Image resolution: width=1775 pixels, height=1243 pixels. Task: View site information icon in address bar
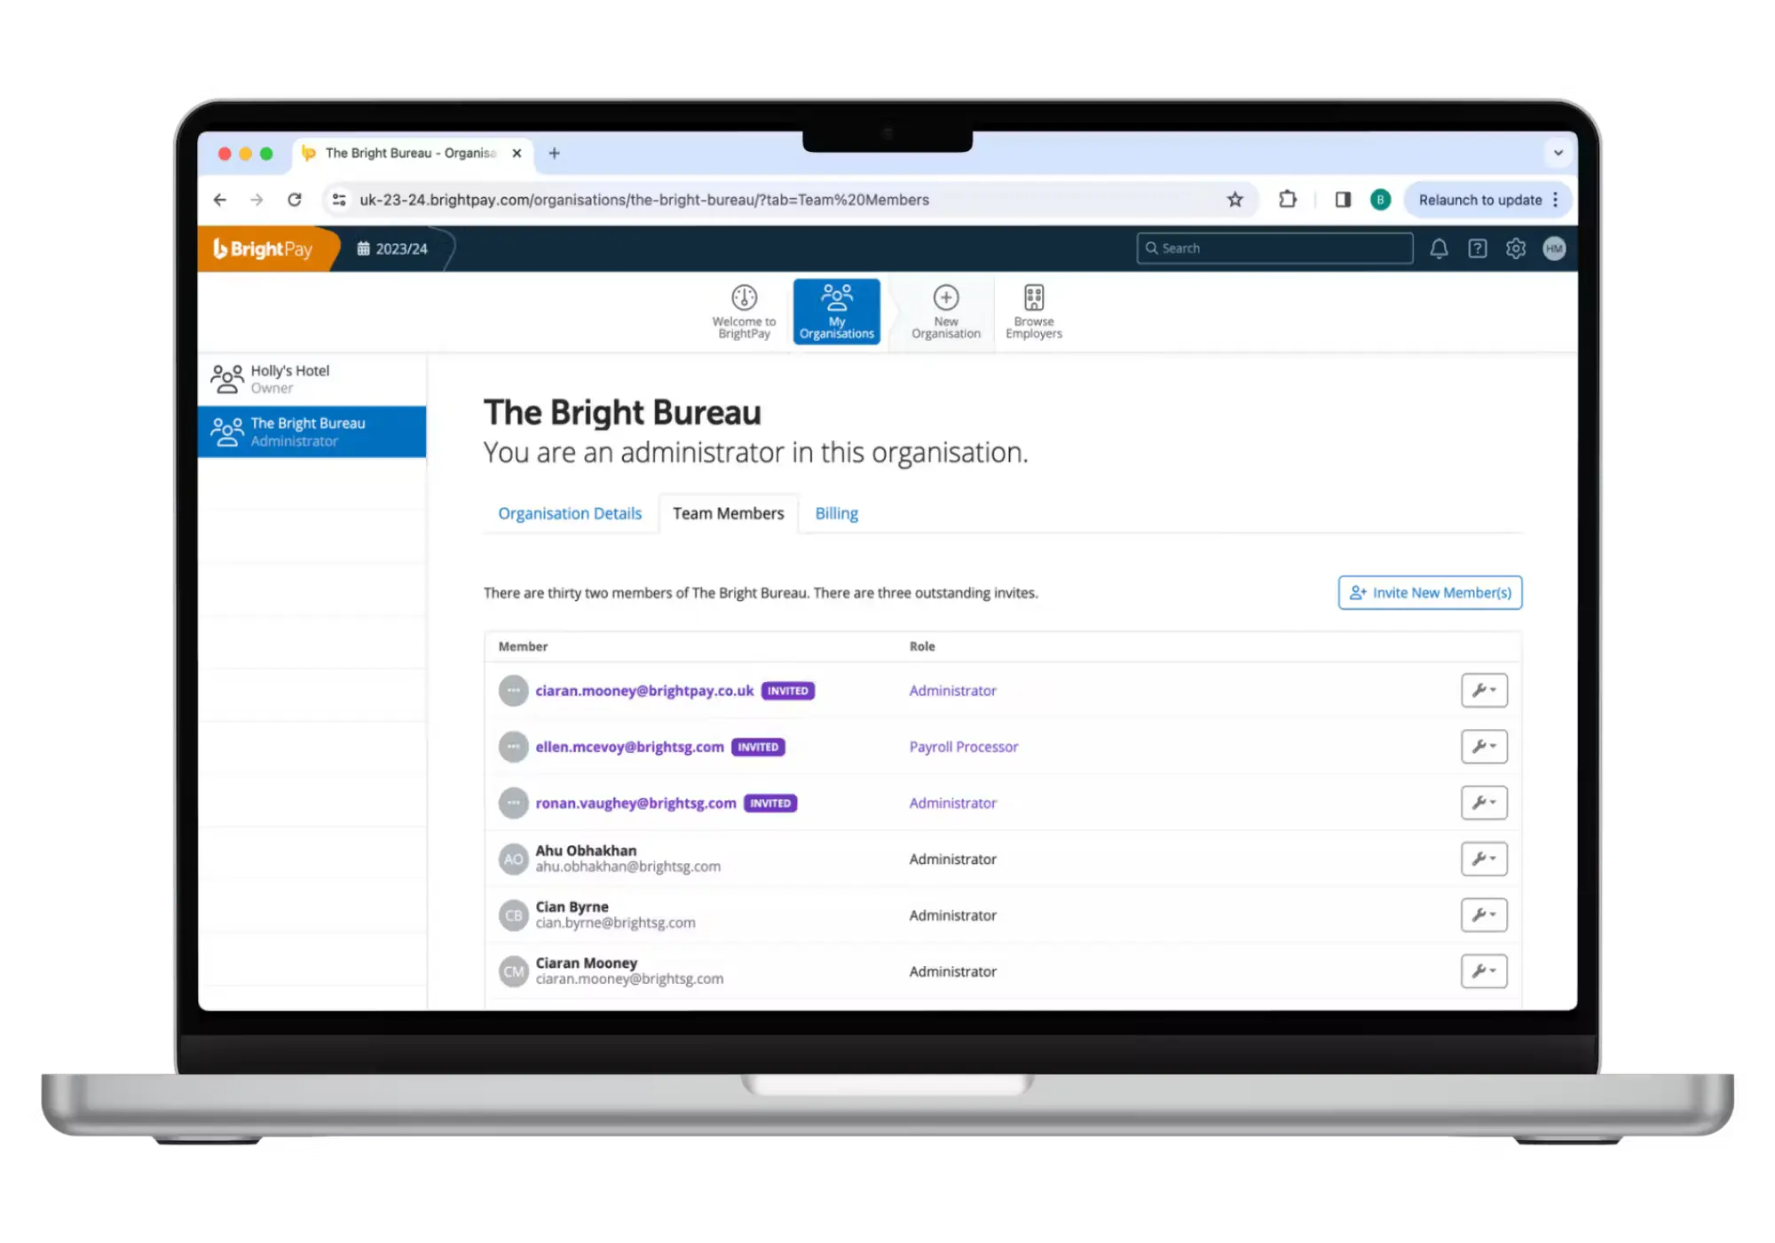[339, 200]
